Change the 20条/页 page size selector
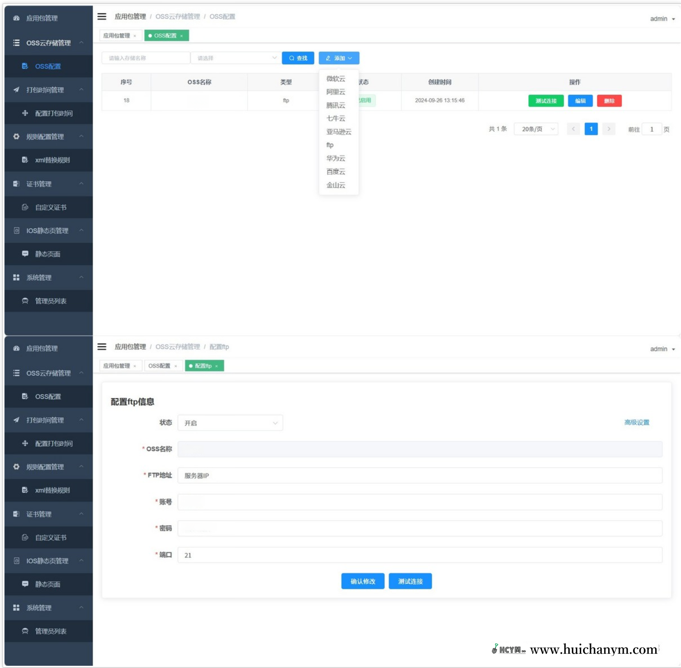Viewport: 681px width, 668px height. click(x=536, y=129)
